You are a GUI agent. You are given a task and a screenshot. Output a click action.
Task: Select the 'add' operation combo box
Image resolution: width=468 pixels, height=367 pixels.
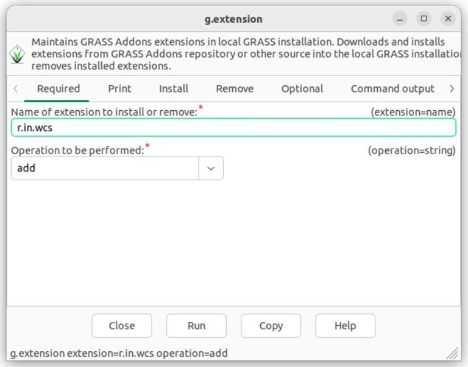tap(117, 168)
